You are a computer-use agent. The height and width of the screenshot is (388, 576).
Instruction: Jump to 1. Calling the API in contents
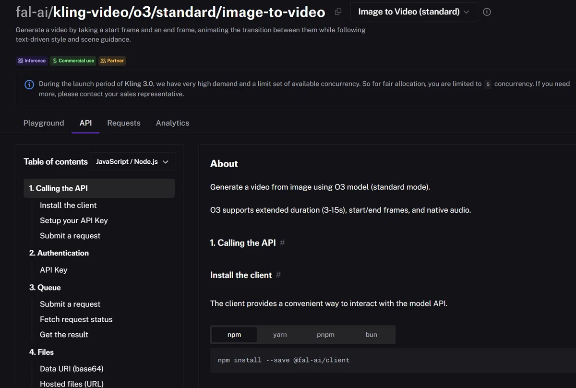pos(99,188)
